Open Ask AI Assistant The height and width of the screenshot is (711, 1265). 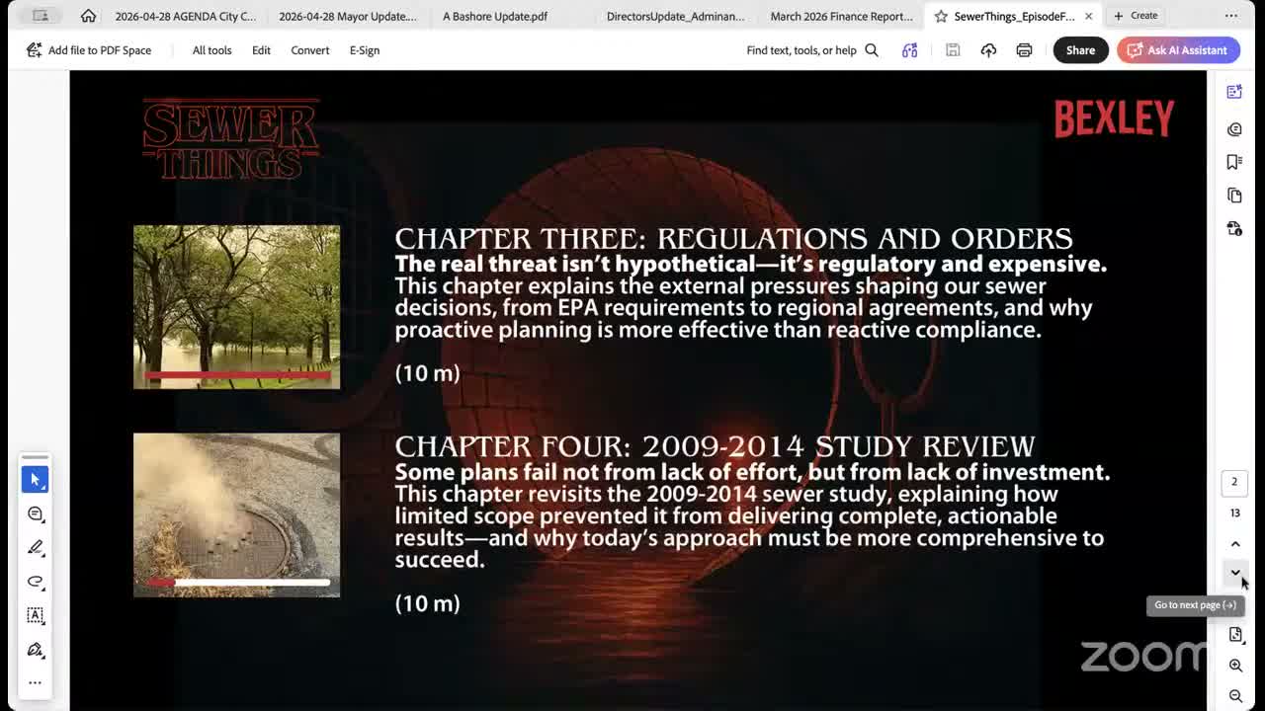pos(1178,50)
